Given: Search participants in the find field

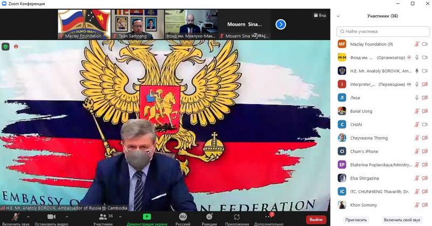Looking at the screenshot, I should [x=383, y=31].
